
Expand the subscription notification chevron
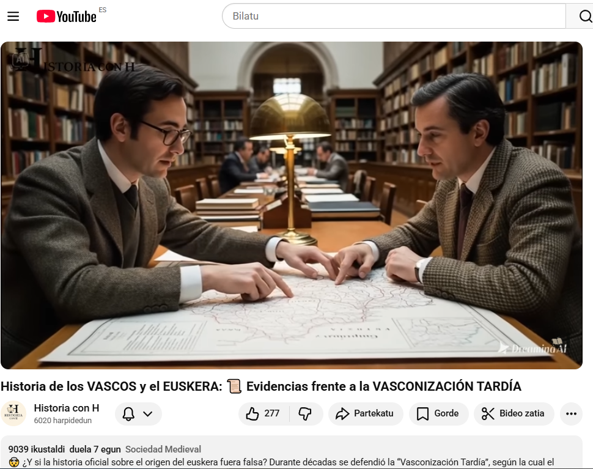(x=148, y=414)
